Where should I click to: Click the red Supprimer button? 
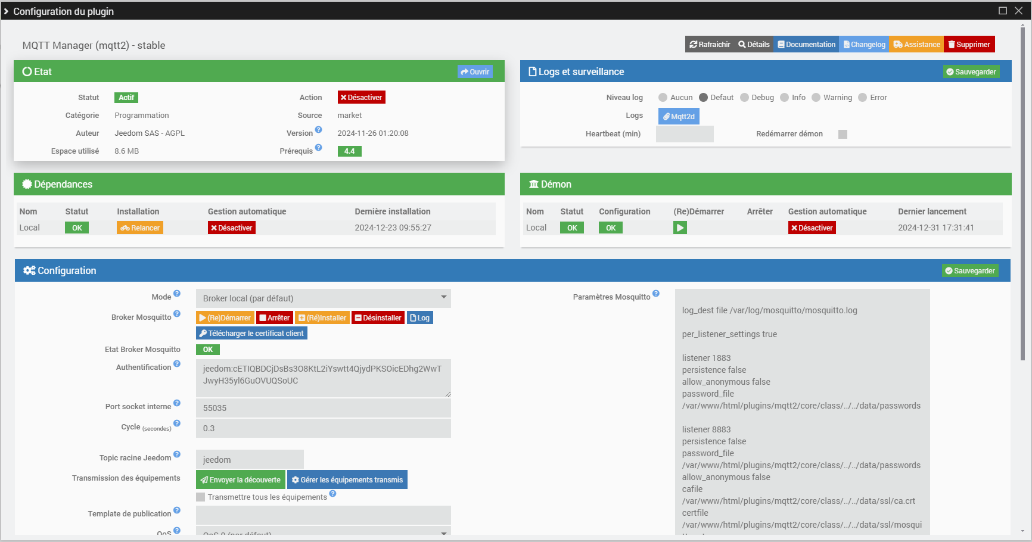(x=969, y=45)
